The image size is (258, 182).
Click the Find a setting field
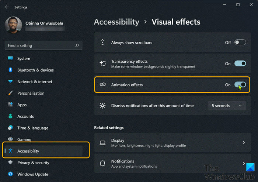41,45
